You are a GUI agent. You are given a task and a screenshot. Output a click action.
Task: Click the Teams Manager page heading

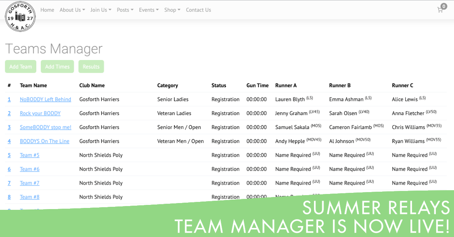tap(54, 49)
